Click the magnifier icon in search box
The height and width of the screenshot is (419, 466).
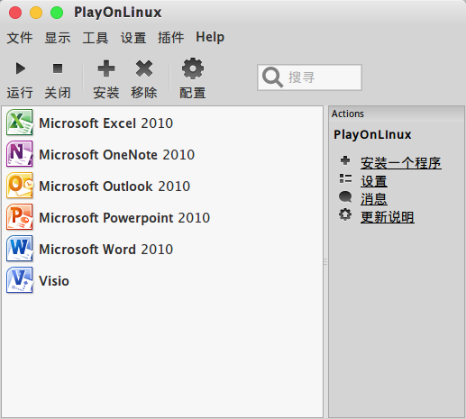[272, 77]
